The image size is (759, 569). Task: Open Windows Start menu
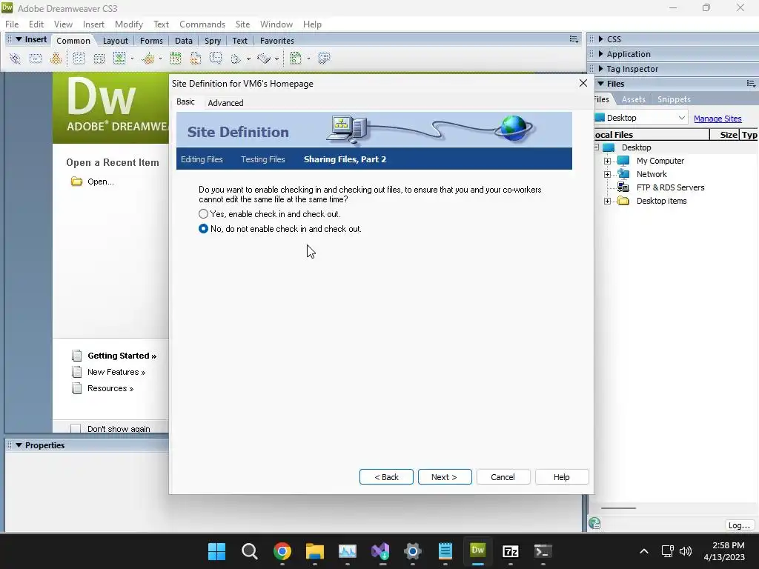click(217, 551)
